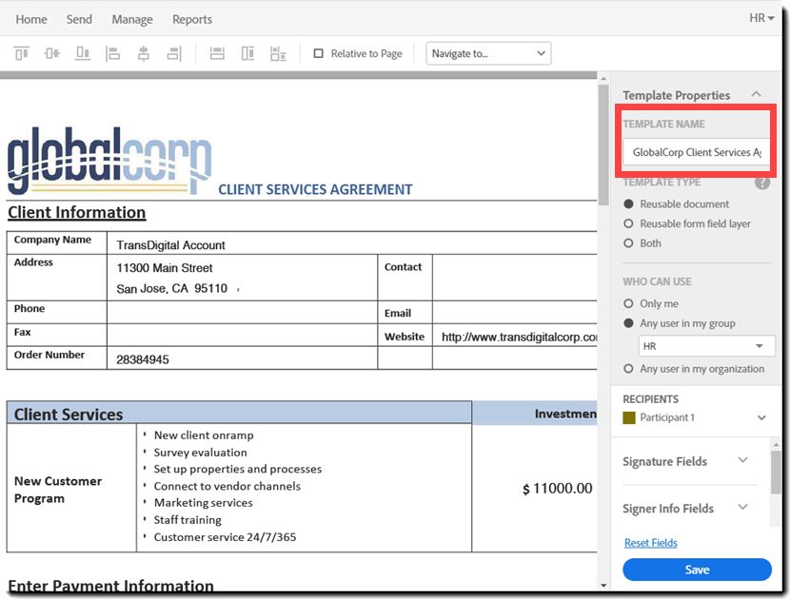Click the Reset Fields link
The image size is (790, 599).
tap(650, 543)
